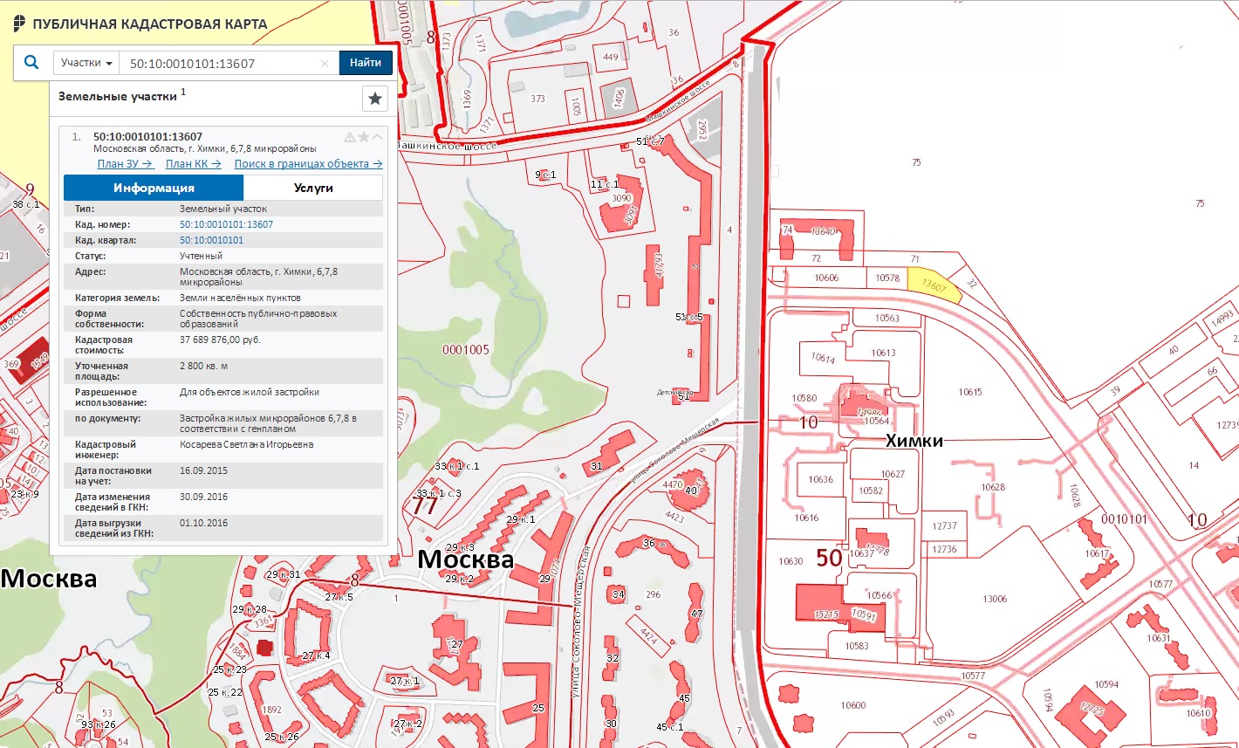This screenshot has width=1239, height=748.
Task: Open the Участки search type dropdown
Action: (x=86, y=63)
